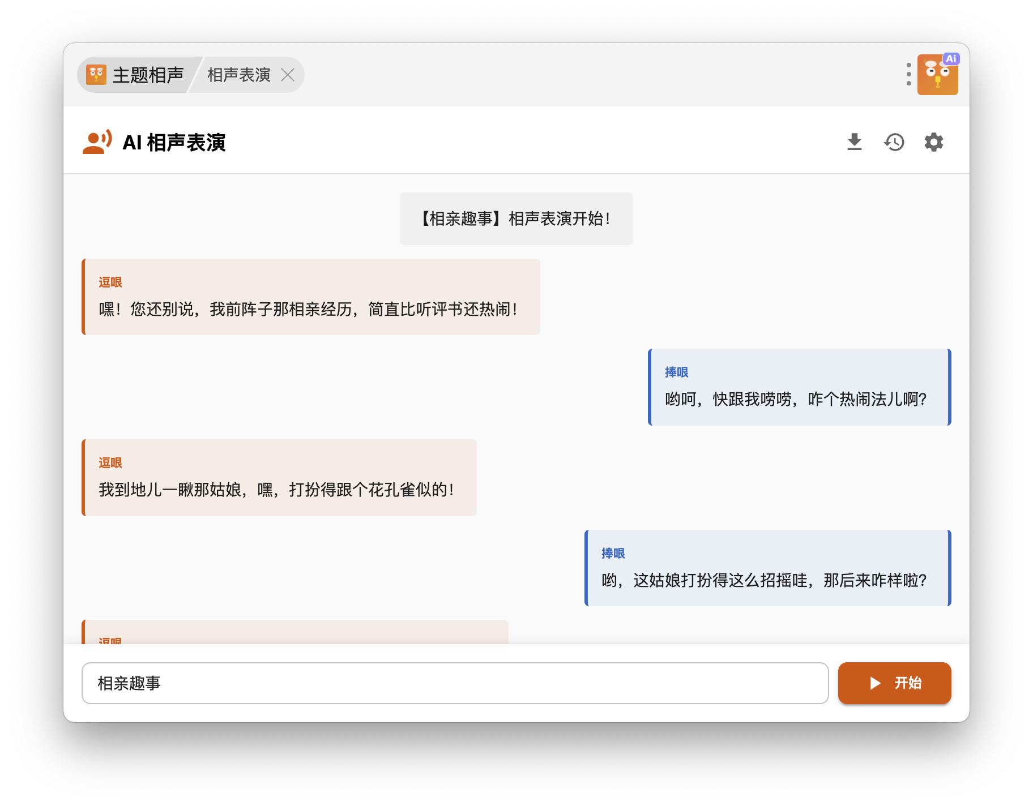Click the speaking person icon beside the title
This screenshot has height=806, width=1033.
[97, 142]
